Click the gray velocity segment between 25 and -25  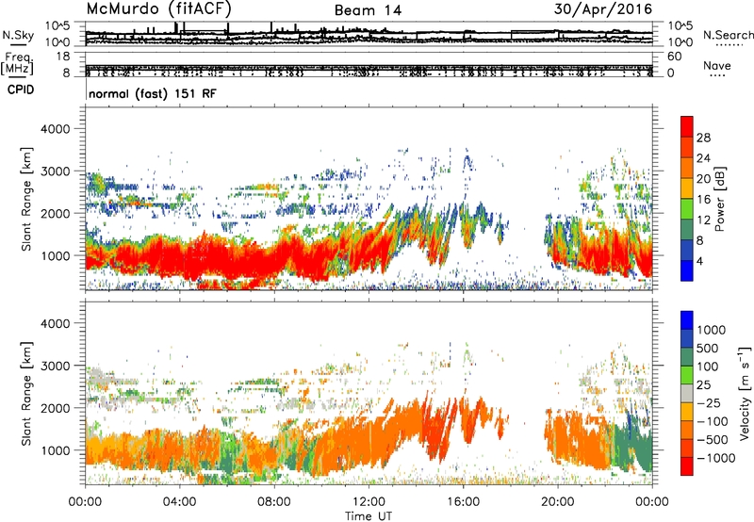[687, 393]
